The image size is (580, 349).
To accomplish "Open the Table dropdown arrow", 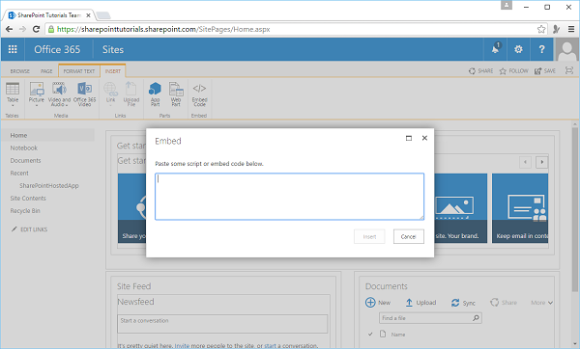I will pyautogui.click(x=13, y=105).
